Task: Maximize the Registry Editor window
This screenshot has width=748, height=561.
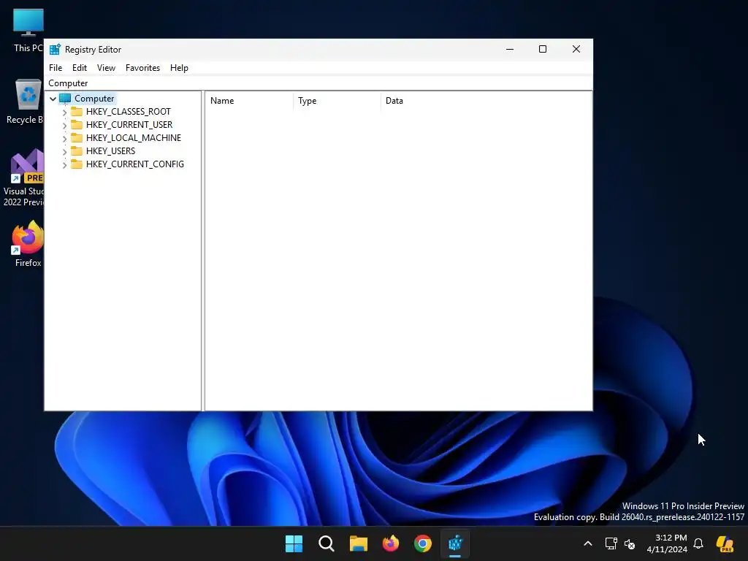Action: pos(543,49)
